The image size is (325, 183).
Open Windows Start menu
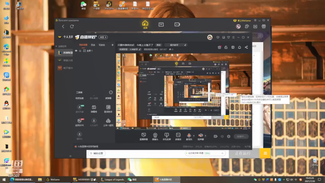(4, 179)
